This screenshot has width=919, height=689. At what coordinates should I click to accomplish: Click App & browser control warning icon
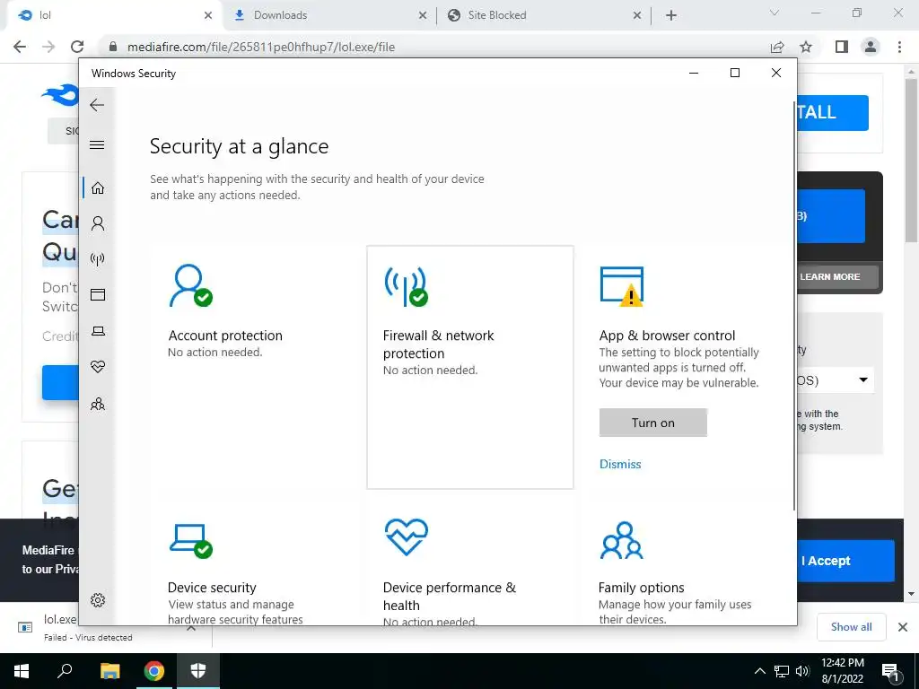pyautogui.click(x=622, y=286)
